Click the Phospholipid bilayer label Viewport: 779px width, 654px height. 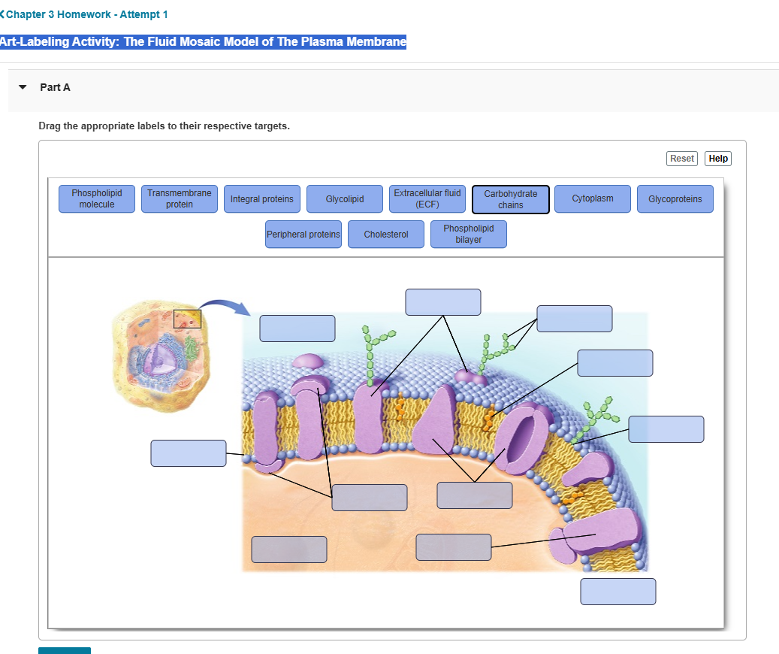pyautogui.click(x=468, y=234)
